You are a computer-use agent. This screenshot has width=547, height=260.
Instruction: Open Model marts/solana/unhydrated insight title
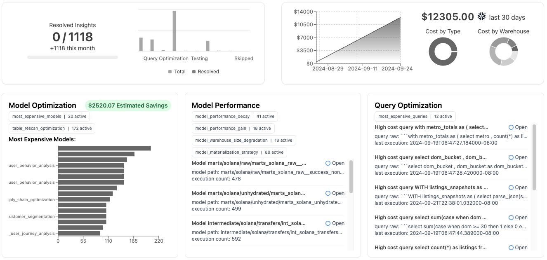(x=249, y=193)
